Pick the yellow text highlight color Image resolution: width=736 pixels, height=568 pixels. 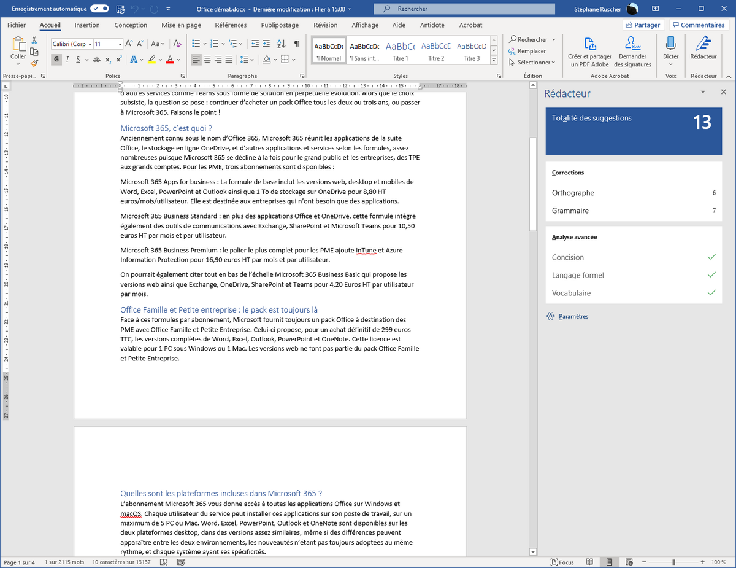point(151,60)
